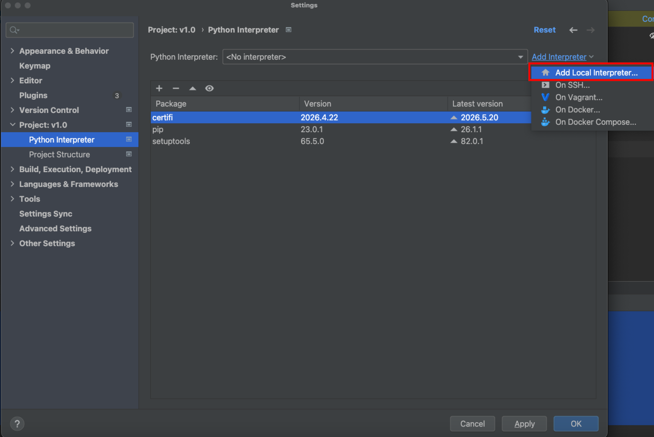
Task: Click the upgrade package triangle icon
Action: (x=193, y=88)
